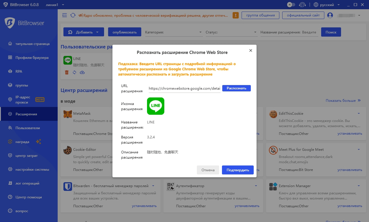Open Центр помощи in the sidebar
Viewport: 369px width, 222px height.
[x=29, y=197]
